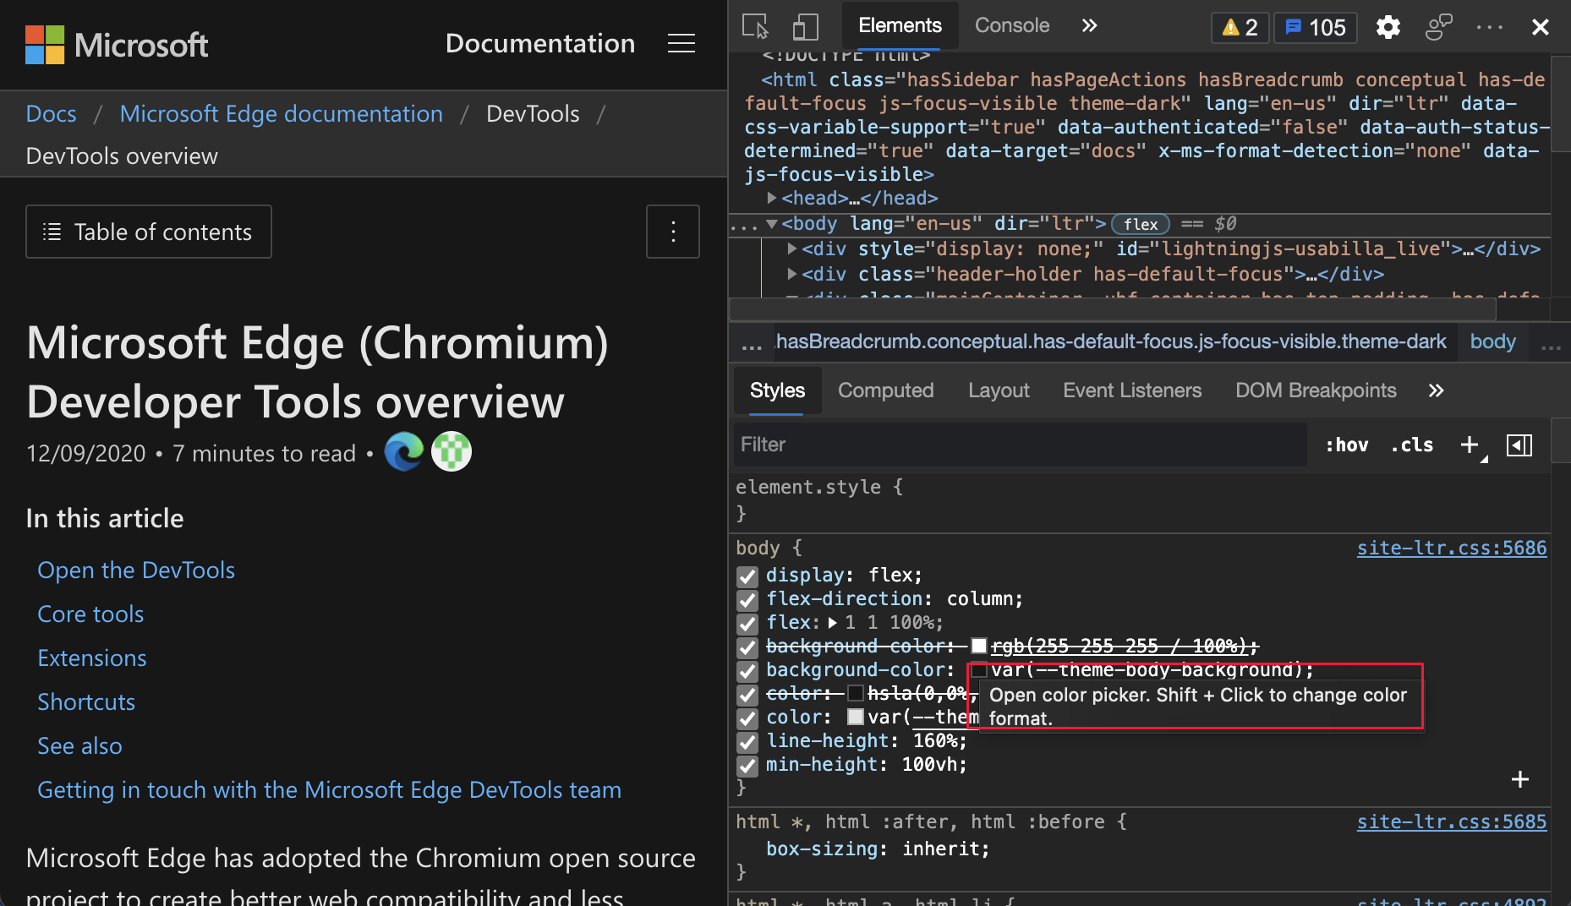Expand the head element
The width and height of the screenshot is (1571, 906).
[772, 198]
